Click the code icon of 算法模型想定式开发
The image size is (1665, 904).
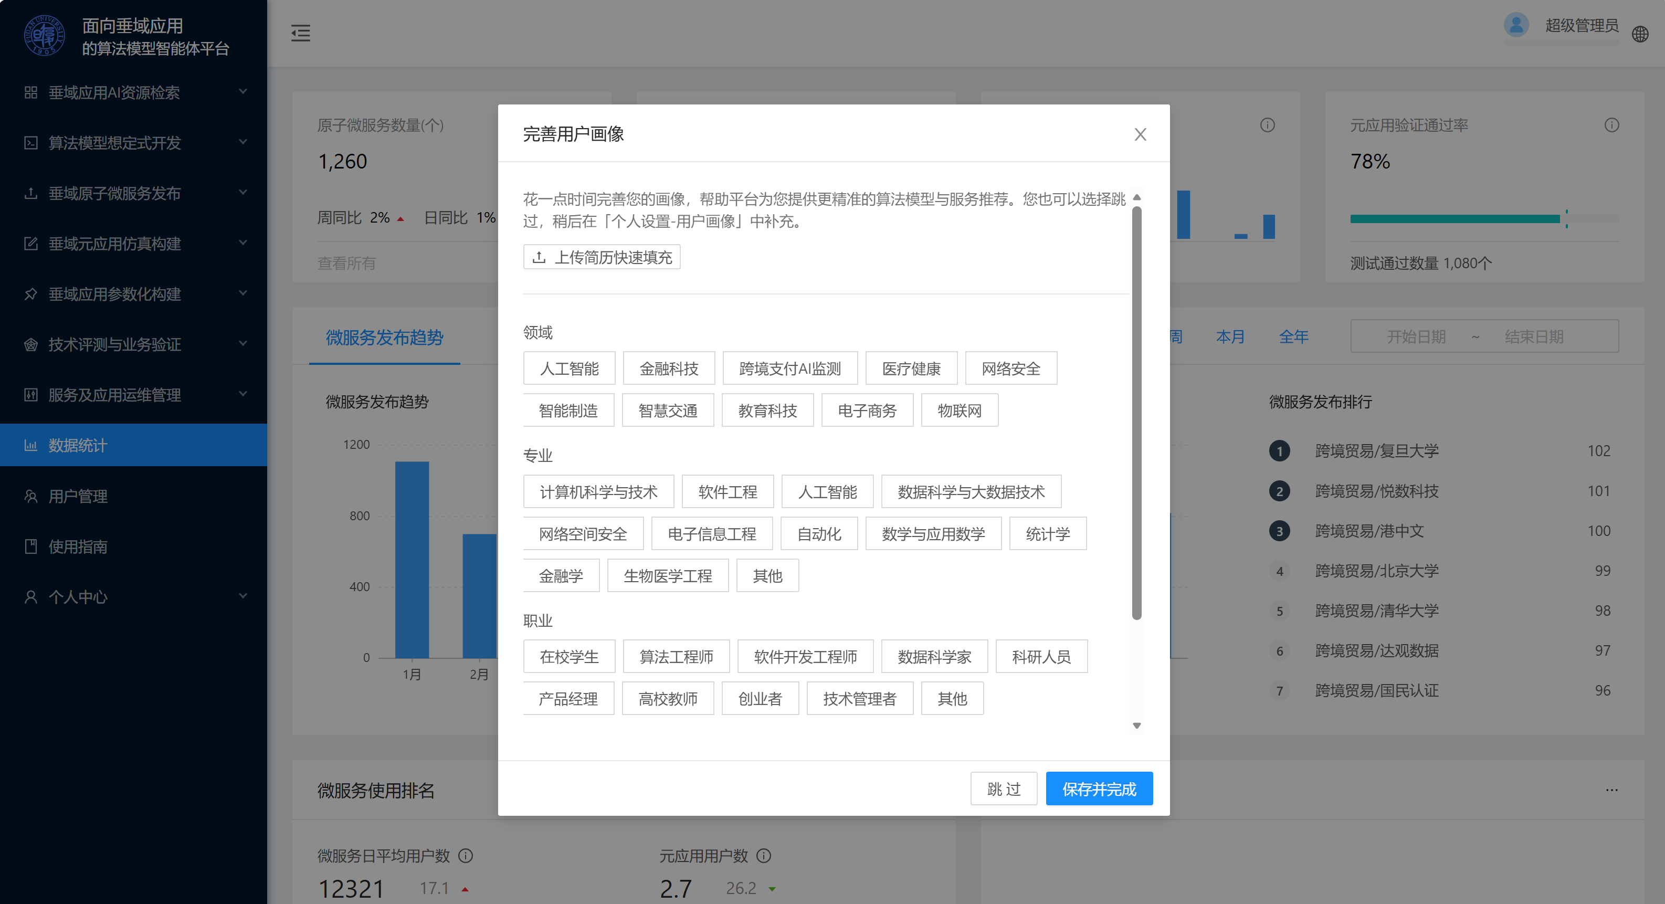point(30,143)
